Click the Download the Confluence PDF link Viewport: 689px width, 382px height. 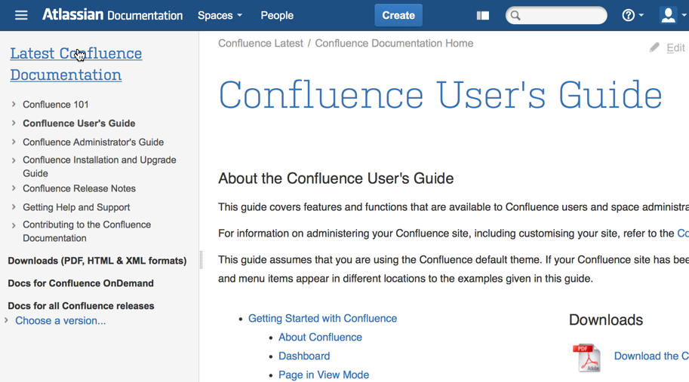(651, 356)
